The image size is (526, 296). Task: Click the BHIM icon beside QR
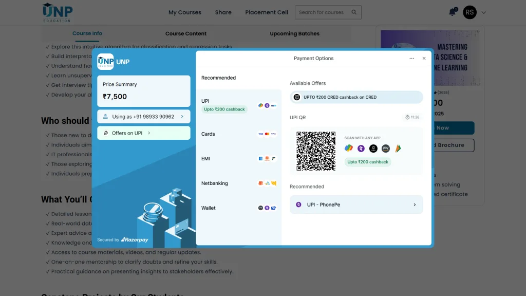(x=398, y=149)
